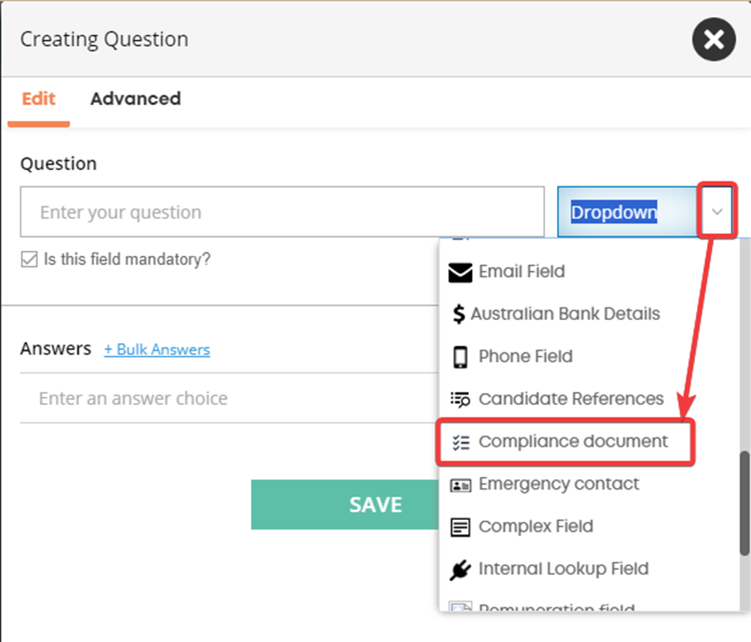Viewport: 751px width, 642px height.
Task: Click the dropdown list scrollbar thumb
Action: coord(745,503)
